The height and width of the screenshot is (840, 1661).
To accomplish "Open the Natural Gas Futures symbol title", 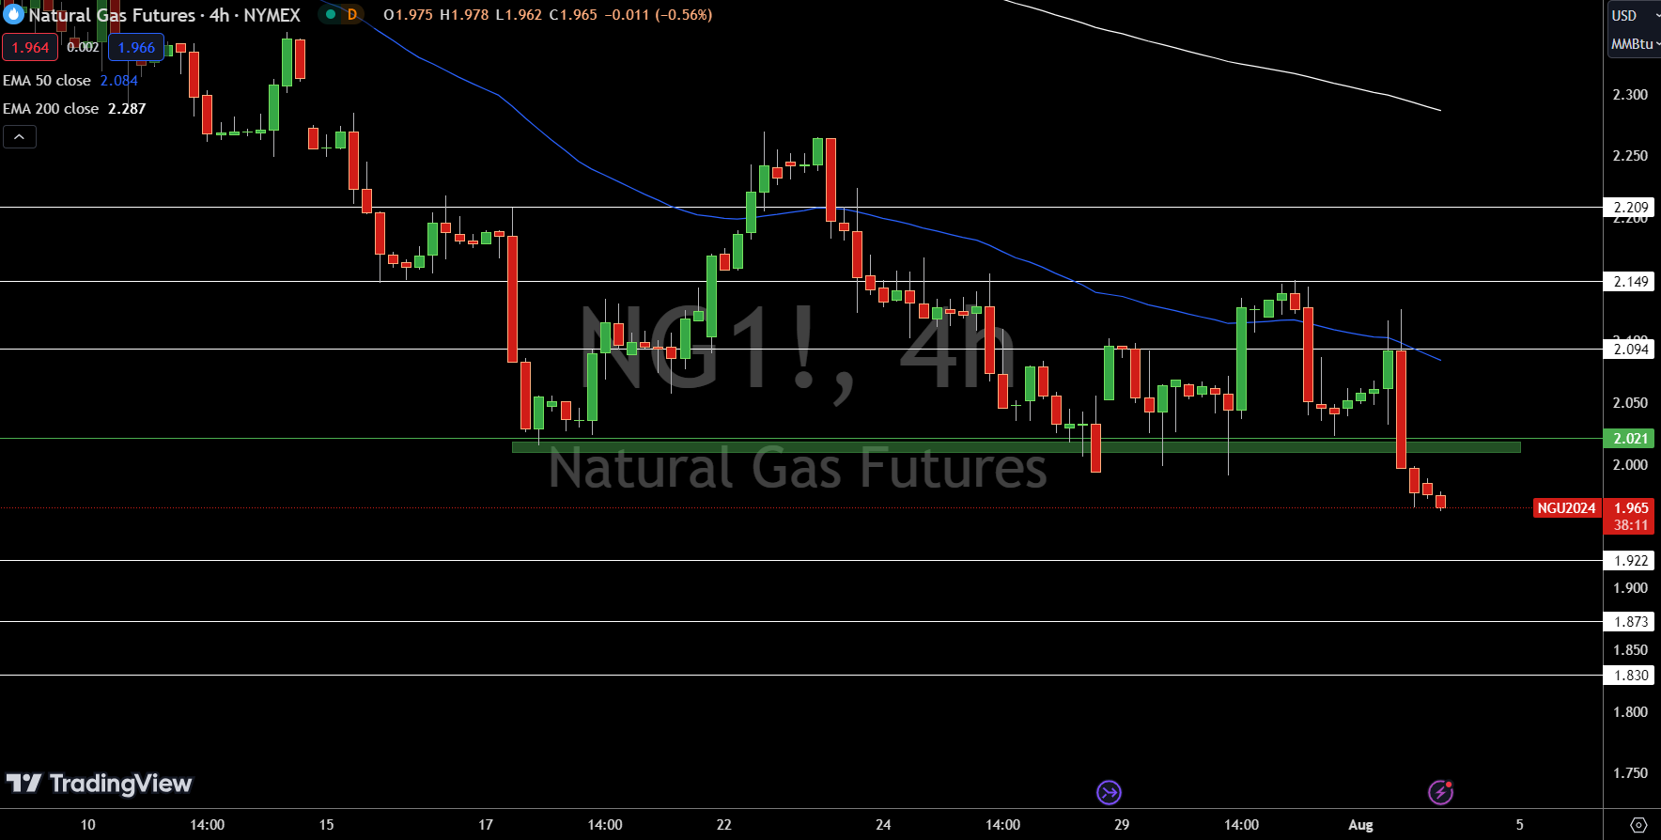I will coord(164,15).
